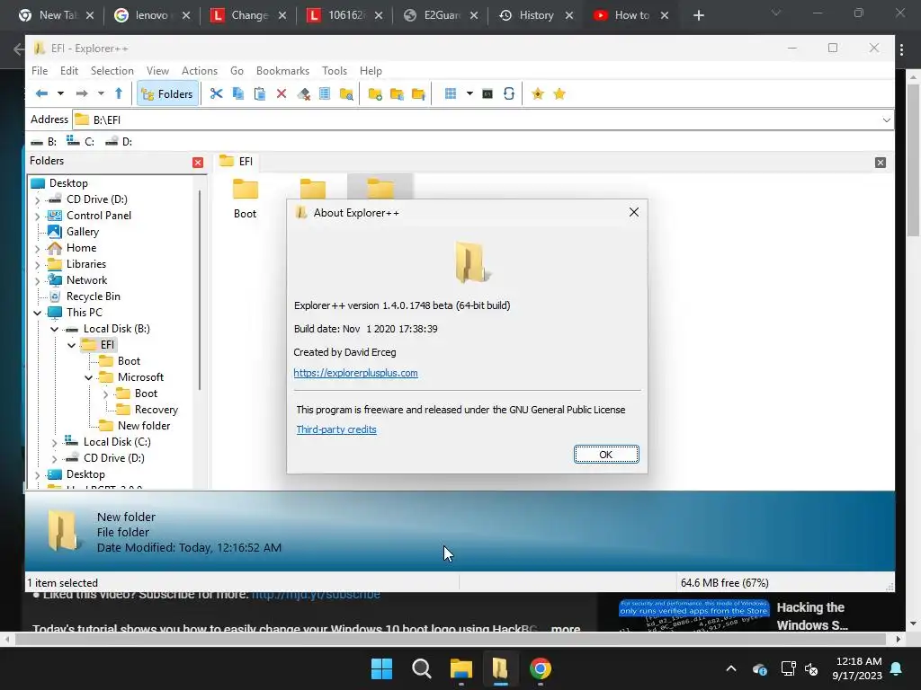Copy selected item via toolbar icon
Viewport: 921px width, 690px height.
(237, 93)
